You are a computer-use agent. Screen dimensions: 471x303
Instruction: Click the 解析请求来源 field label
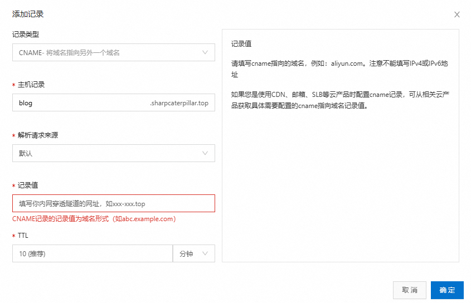click(x=36, y=135)
